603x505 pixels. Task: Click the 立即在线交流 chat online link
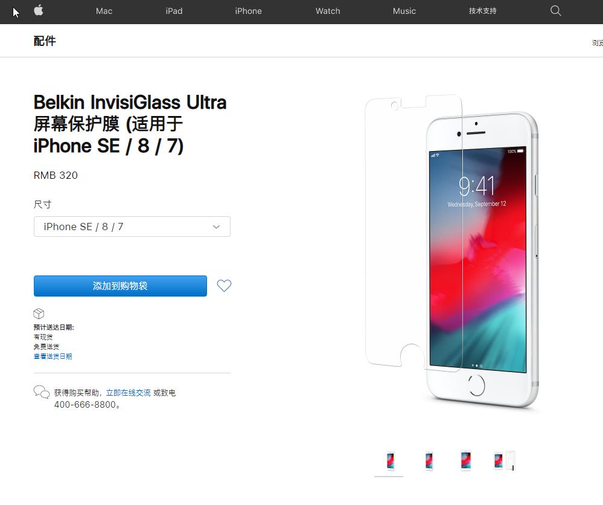click(x=128, y=393)
